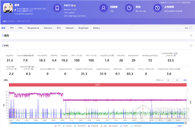Click the blue timeline range bar
Screen dimensions: 195x128
pyautogui.click(x=98, y=123)
